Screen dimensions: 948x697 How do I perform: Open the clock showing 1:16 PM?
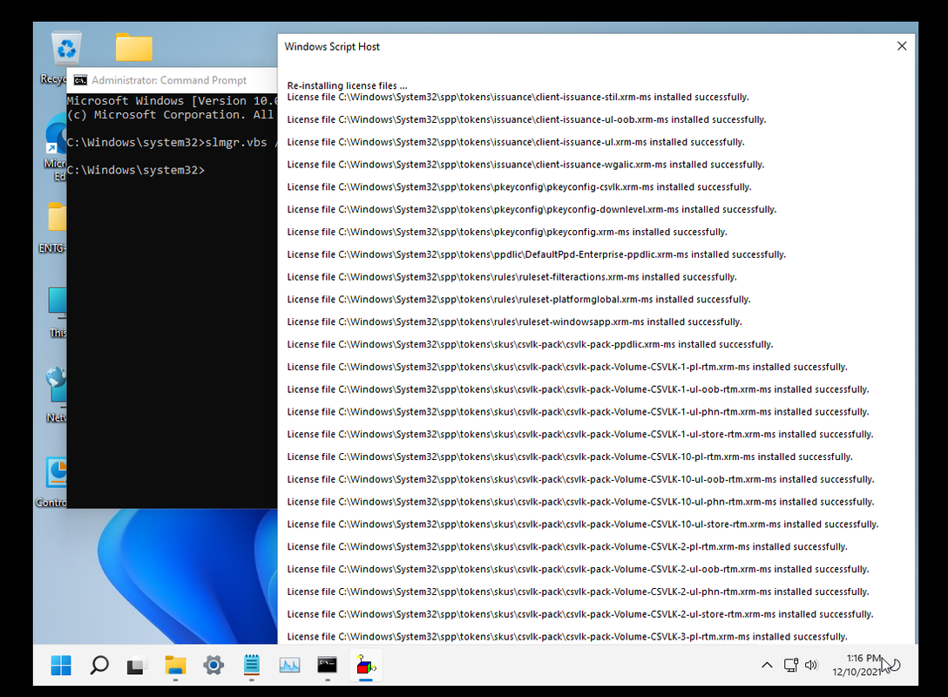point(857,665)
